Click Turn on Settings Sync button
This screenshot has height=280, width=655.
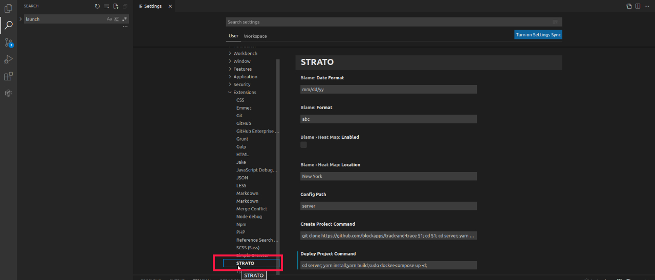[538, 35]
